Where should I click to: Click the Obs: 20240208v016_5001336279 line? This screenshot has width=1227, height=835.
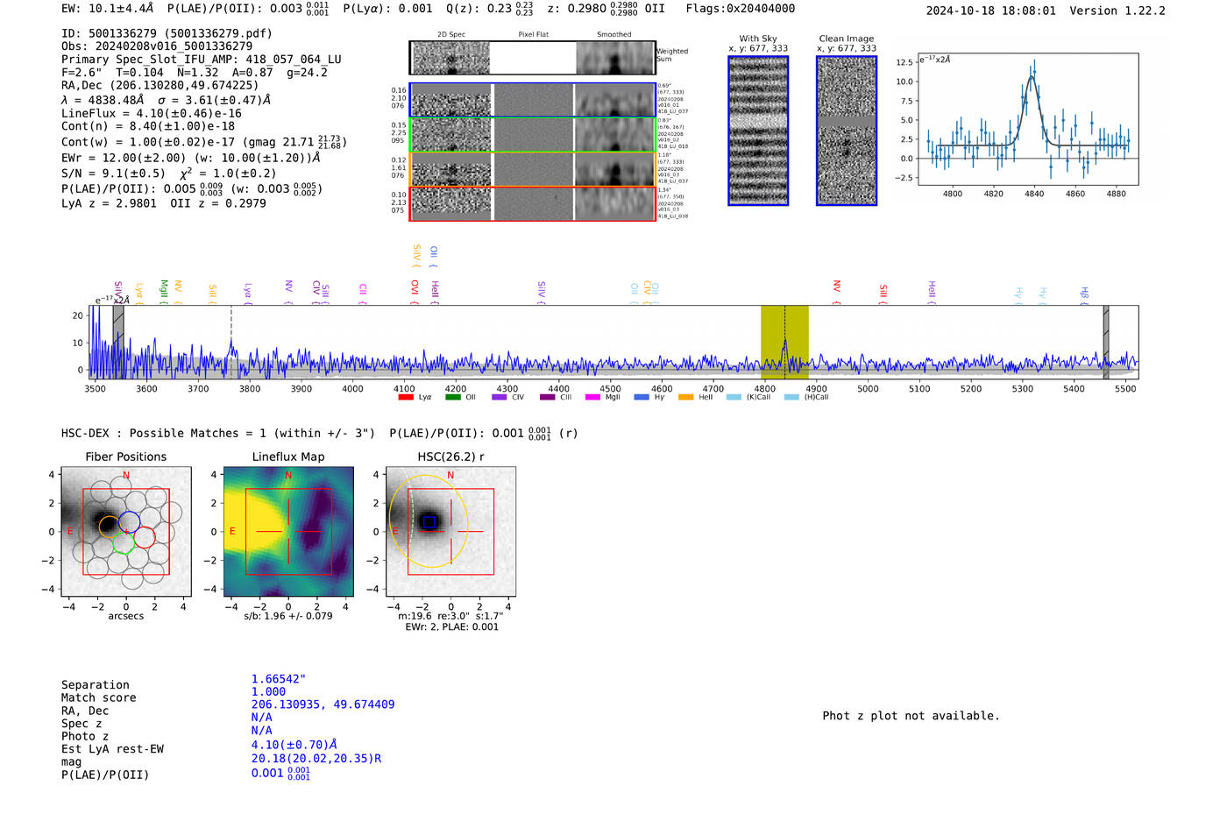(157, 46)
